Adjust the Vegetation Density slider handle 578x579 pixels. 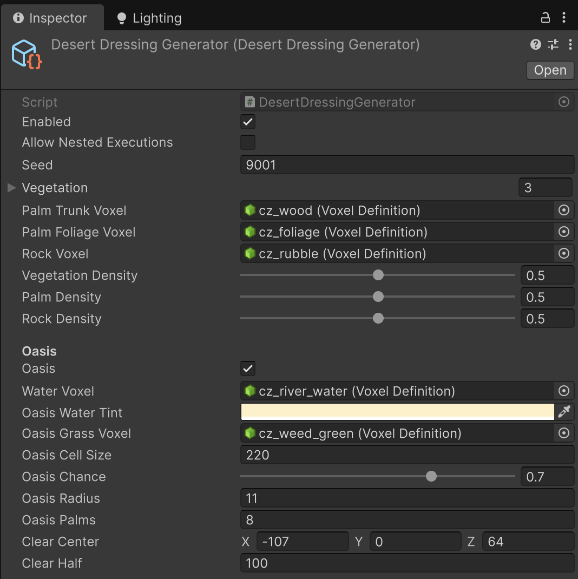pos(378,275)
